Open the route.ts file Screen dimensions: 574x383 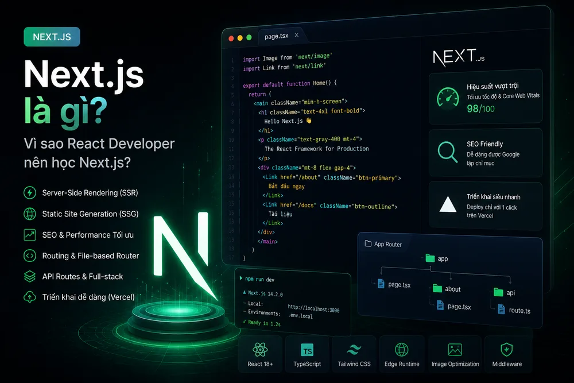[514, 310]
